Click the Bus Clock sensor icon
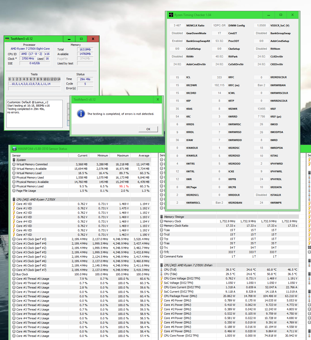311x340 pixels. [x=14, y=274]
